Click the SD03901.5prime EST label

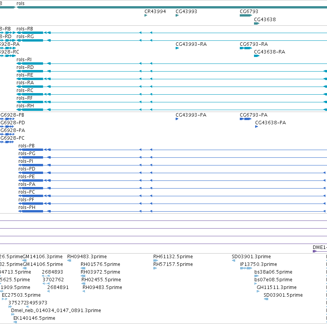pyautogui.click(x=283, y=296)
